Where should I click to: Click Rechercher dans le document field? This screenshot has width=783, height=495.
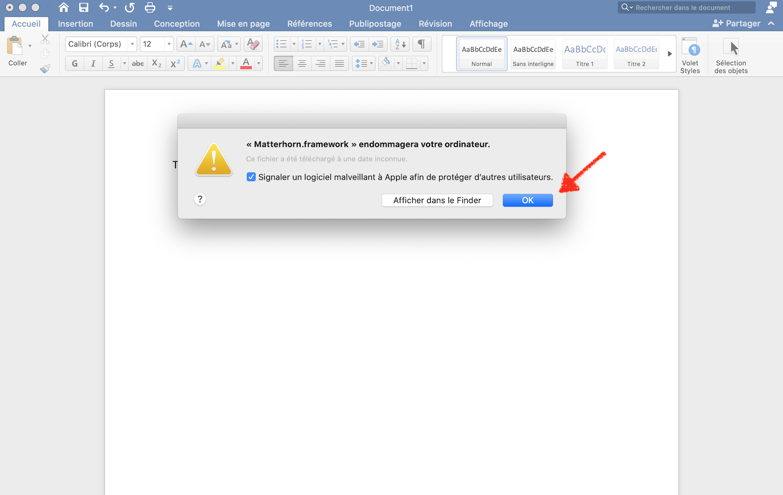click(x=686, y=7)
